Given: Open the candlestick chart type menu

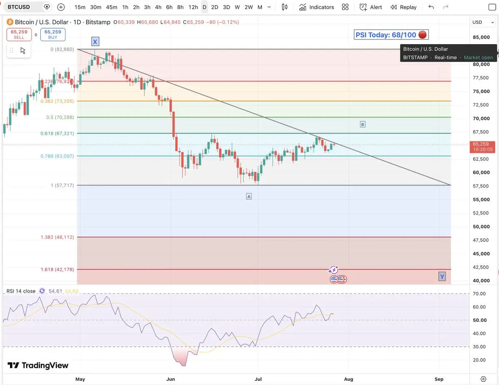Looking at the screenshot, I should tap(284, 7).
